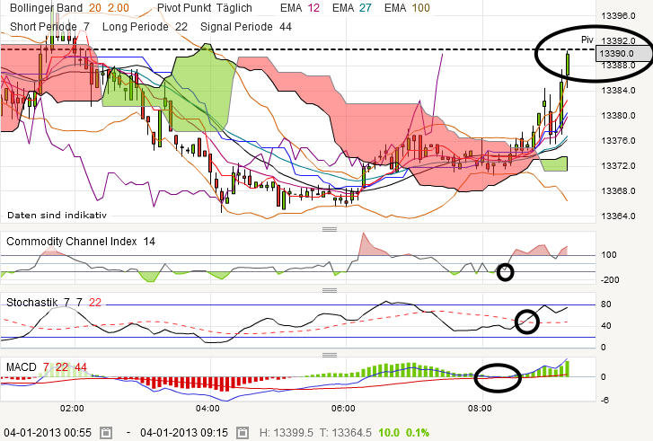The height and width of the screenshot is (441, 653).
Task: Click the Daten sind indikativ notice
Action: (x=57, y=216)
